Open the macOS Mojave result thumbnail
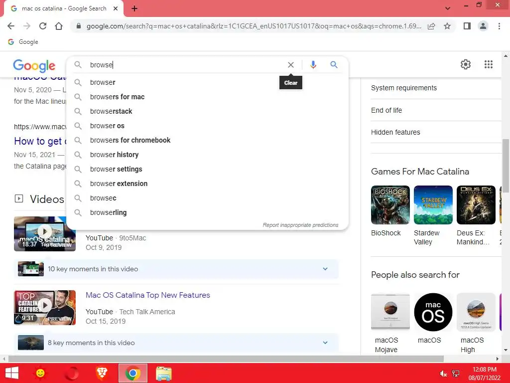Screen dimensions: 510x383 390,312
